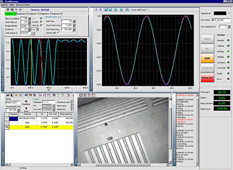Viewport: 233px width, 170px height.
Task: Adjust the Filter Cut Off stepper arrows
Action: coord(29,19)
